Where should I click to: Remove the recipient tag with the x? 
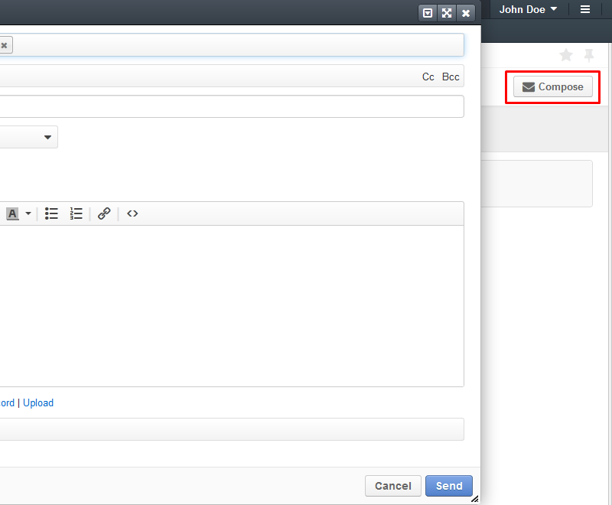click(x=5, y=45)
